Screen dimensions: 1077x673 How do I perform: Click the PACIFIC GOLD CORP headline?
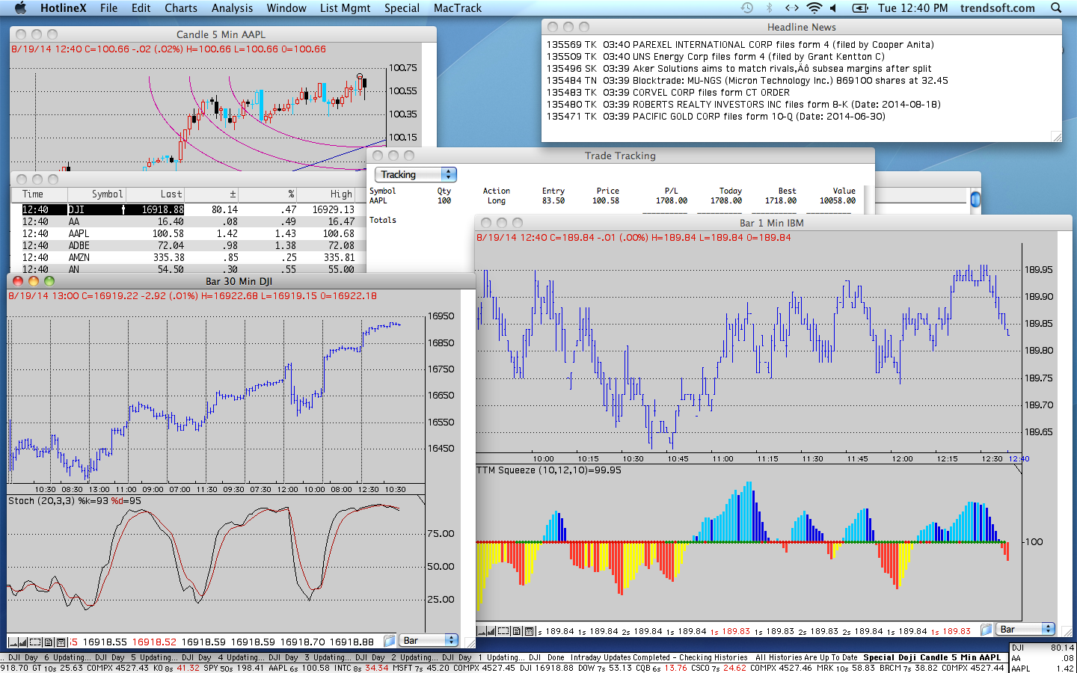click(x=716, y=117)
